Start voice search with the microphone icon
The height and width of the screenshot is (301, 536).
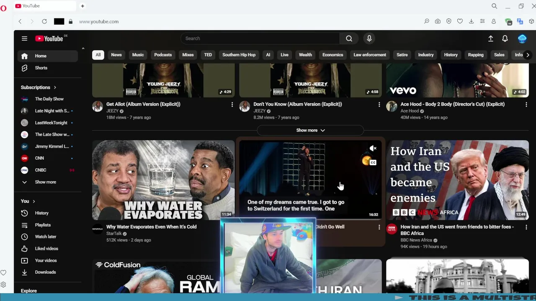pyautogui.click(x=369, y=38)
